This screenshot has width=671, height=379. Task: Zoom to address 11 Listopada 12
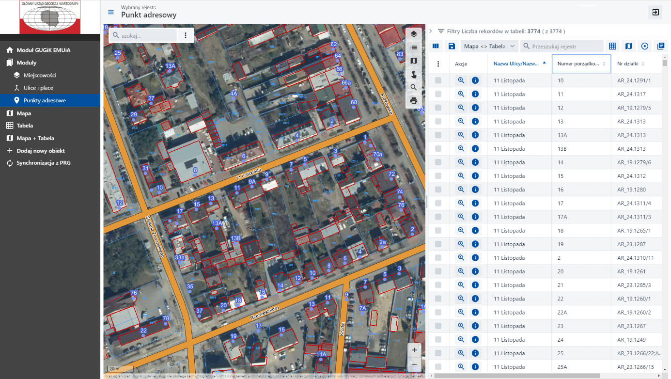pyautogui.click(x=461, y=108)
